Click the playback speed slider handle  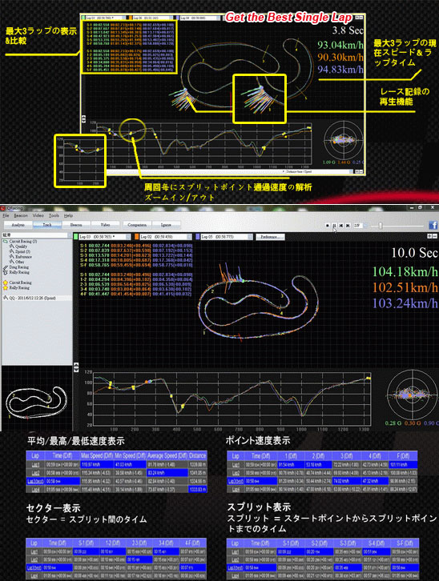click(x=380, y=226)
